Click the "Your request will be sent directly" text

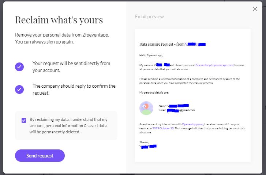[71, 66]
